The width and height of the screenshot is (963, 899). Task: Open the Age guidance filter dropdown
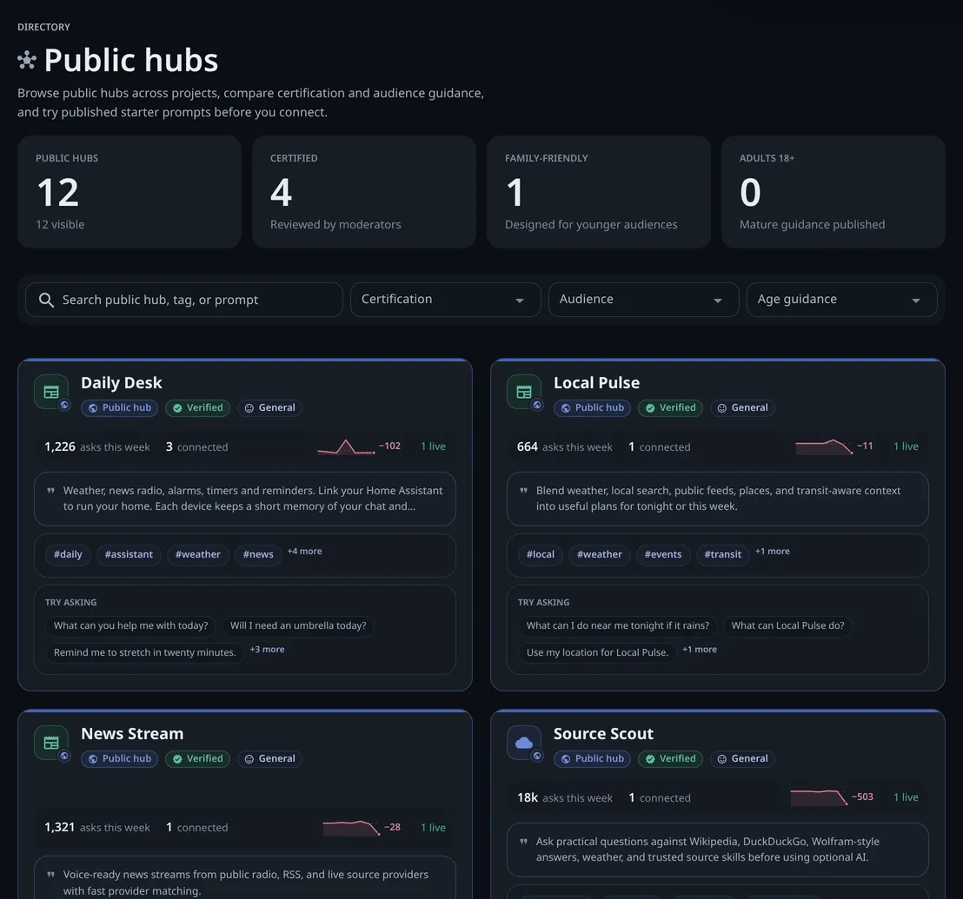[x=842, y=300]
